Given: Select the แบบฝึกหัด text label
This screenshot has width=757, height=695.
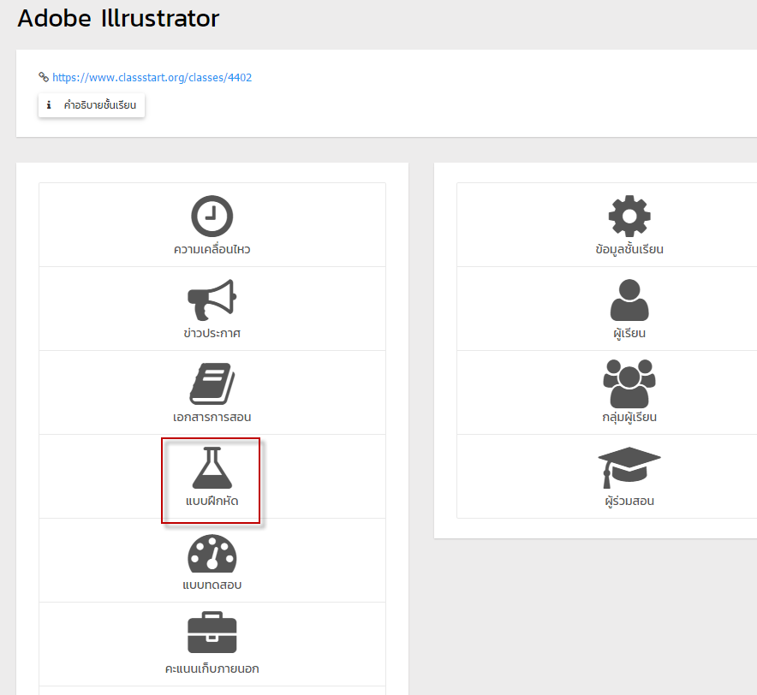Looking at the screenshot, I should coord(212,501).
